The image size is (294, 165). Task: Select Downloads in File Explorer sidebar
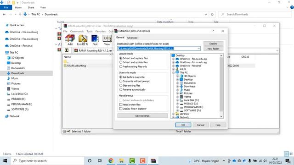(x=17, y=73)
